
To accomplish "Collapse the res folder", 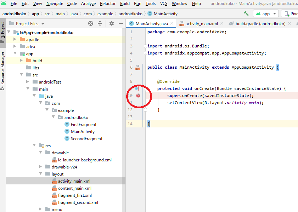I will (x=34, y=145).
